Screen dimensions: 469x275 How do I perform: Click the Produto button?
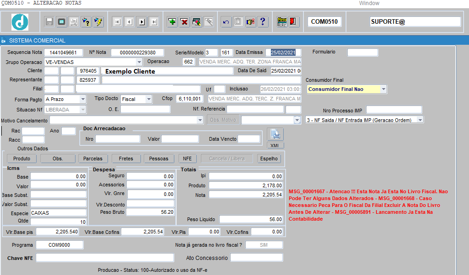22,159
